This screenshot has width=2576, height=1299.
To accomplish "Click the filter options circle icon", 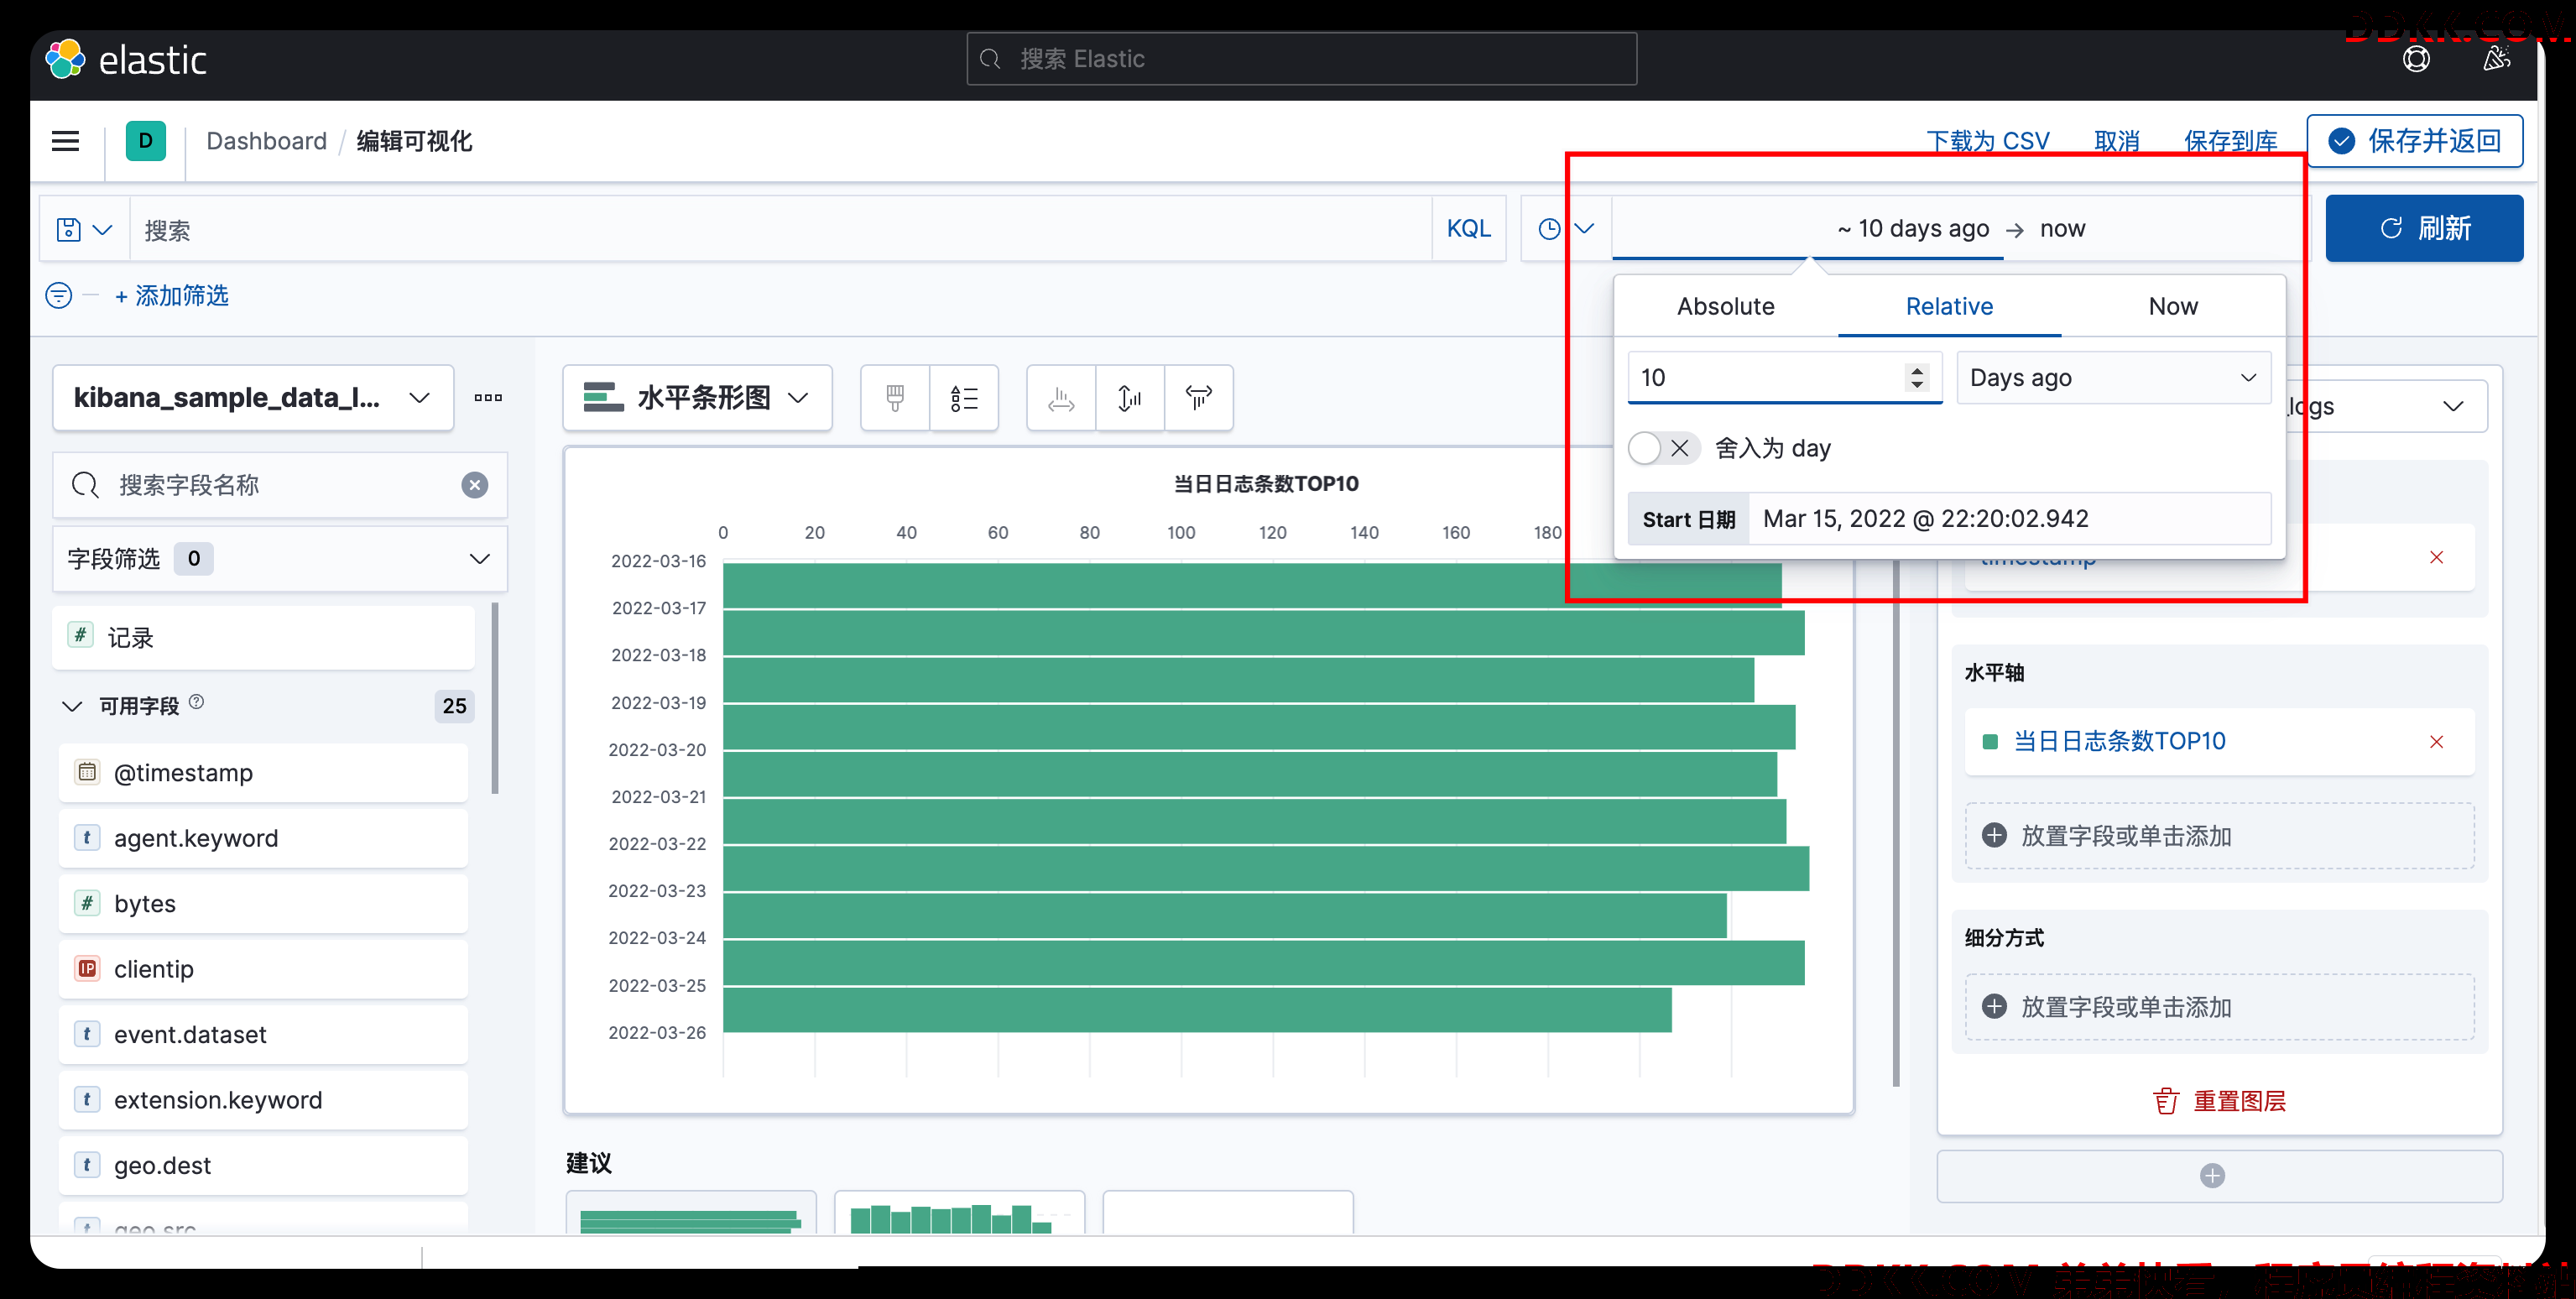I will click(x=59, y=296).
